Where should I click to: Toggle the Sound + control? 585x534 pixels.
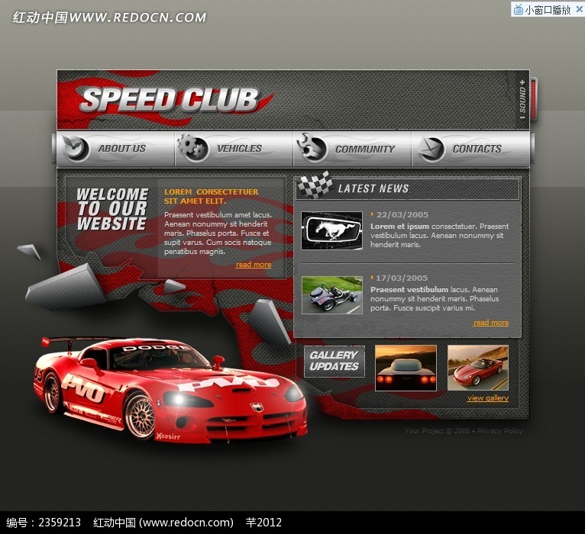click(x=522, y=99)
